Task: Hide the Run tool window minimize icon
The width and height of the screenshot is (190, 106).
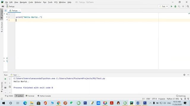Action: pos(188,75)
